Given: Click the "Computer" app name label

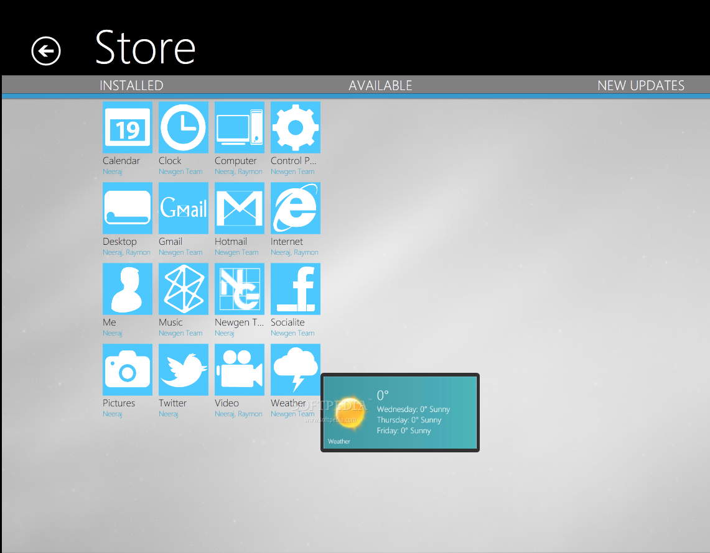Looking at the screenshot, I should (x=235, y=161).
